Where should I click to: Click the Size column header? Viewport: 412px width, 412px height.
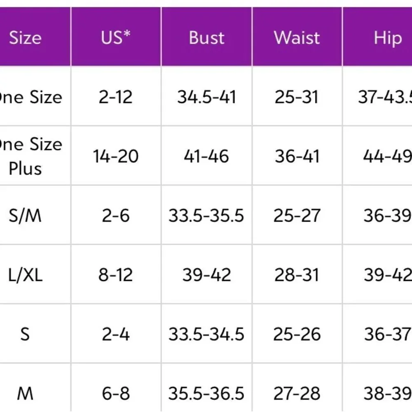tap(26, 37)
